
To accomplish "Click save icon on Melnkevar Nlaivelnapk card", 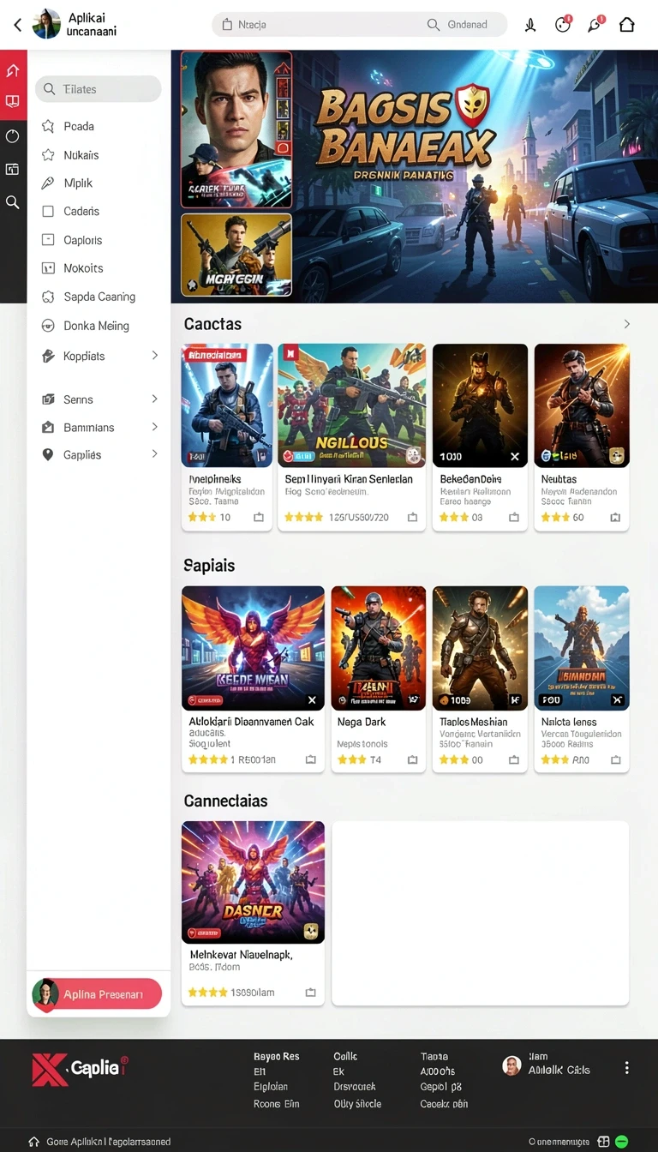I will [310, 993].
